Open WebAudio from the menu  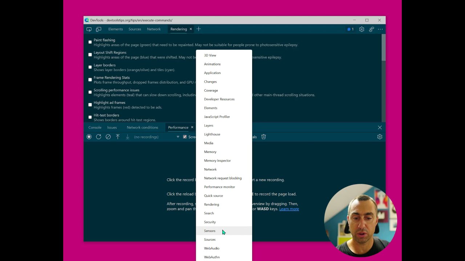click(x=224, y=248)
